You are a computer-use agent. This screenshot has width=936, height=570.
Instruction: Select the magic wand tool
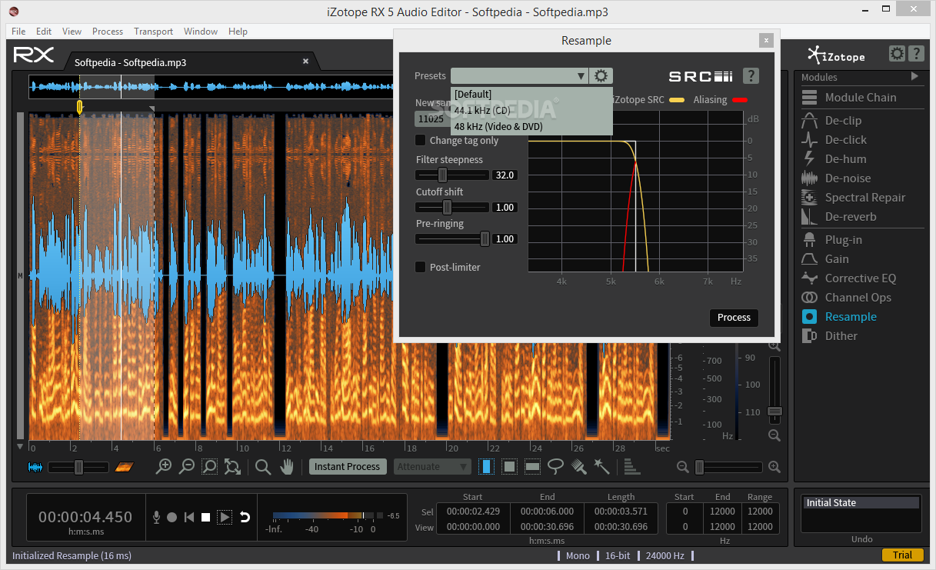click(601, 466)
